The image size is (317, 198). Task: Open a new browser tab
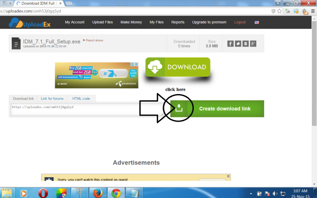click(69, 4)
